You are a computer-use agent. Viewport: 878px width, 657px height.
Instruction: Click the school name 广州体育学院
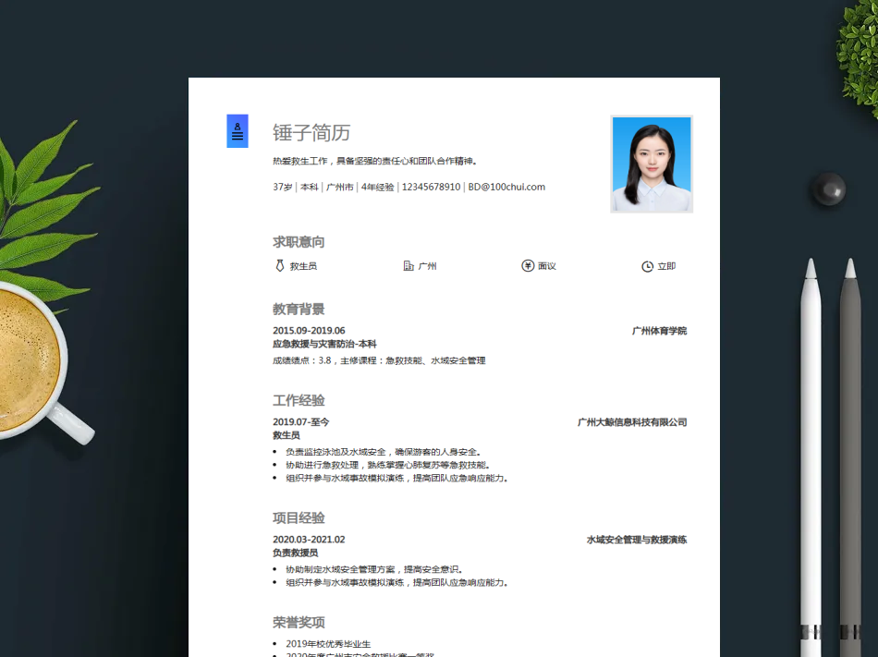[x=659, y=331]
